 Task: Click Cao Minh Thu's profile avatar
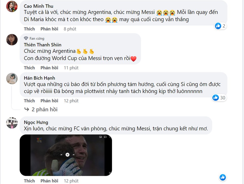(12, 7)
